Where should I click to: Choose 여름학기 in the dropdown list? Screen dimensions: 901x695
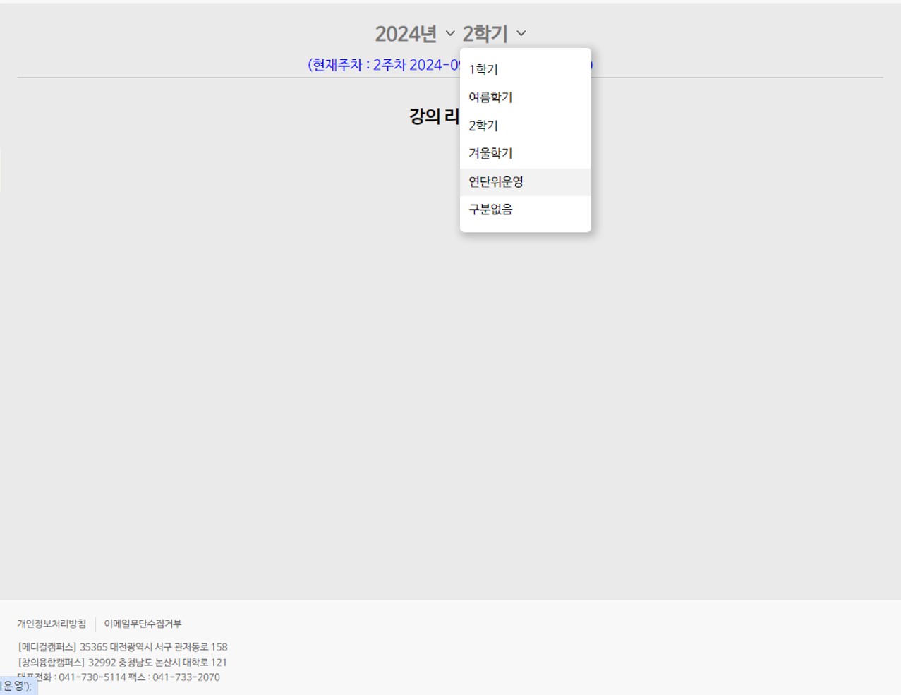[490, 97]
